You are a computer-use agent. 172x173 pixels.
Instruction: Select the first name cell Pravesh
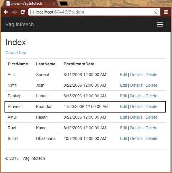coord(15,107)
